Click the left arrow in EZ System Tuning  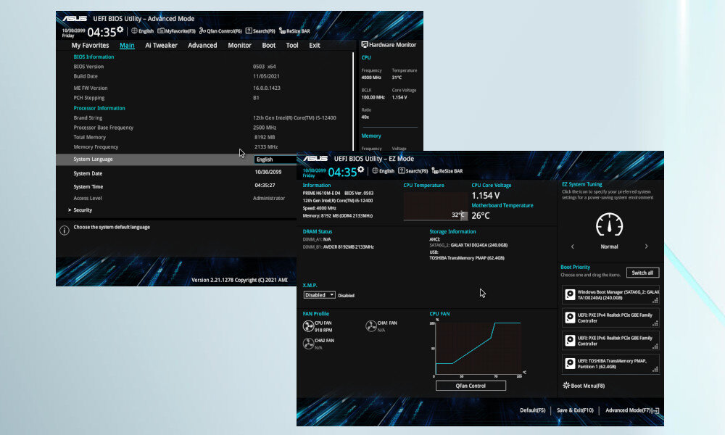pyautogui.click(x=573, y=246)
